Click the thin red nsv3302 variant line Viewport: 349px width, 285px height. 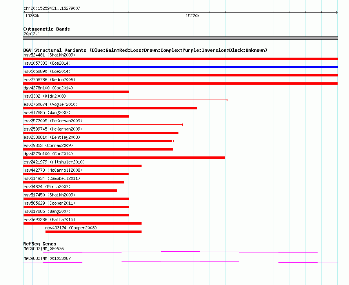[125, 100]
